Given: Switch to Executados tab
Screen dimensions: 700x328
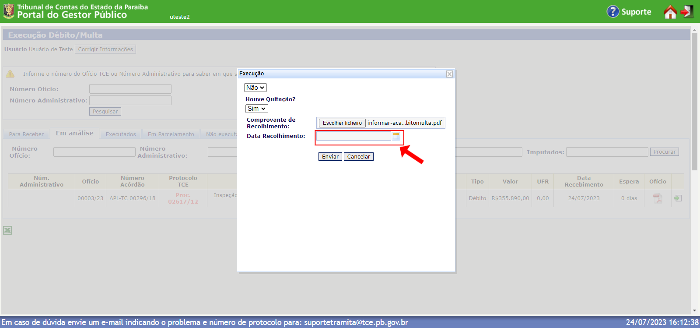Looking at the screenshot, I should (121, 134).
